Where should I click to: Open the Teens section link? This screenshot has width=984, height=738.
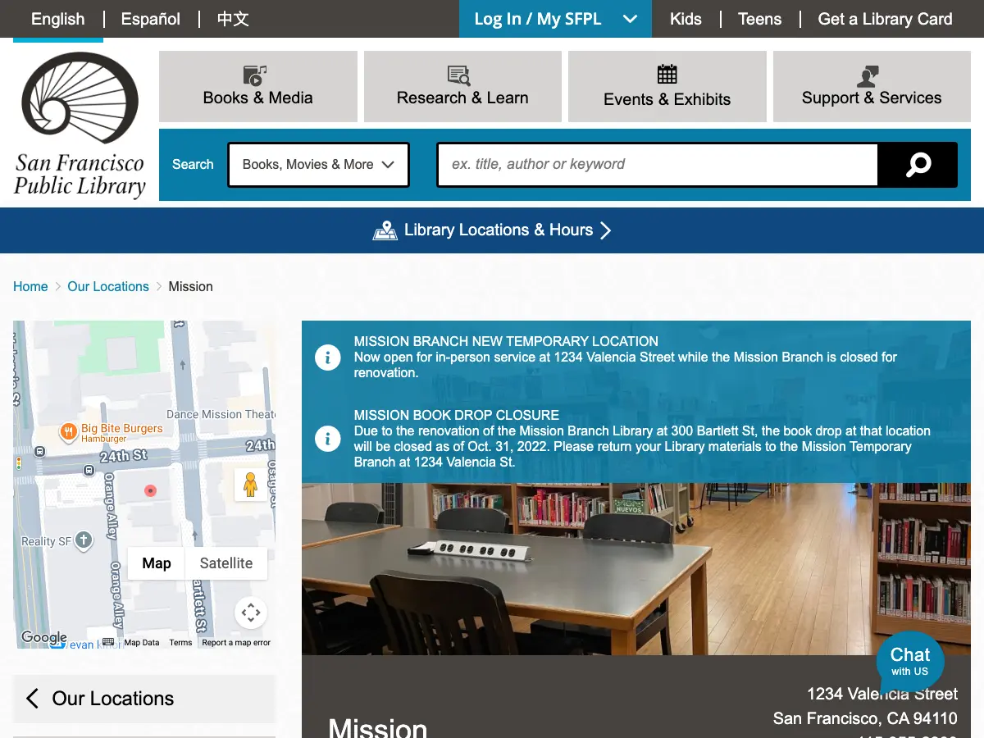click(759, 19)
